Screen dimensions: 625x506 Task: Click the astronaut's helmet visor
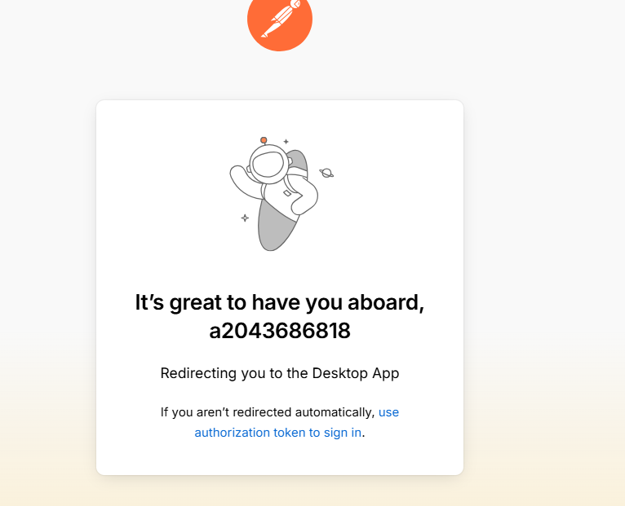[x=268, y=164]
